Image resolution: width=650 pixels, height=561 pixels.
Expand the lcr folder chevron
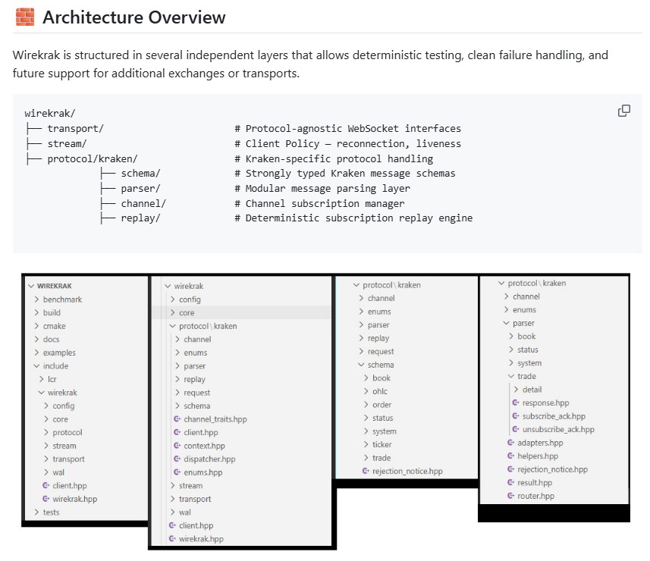[x=42, y=379]
